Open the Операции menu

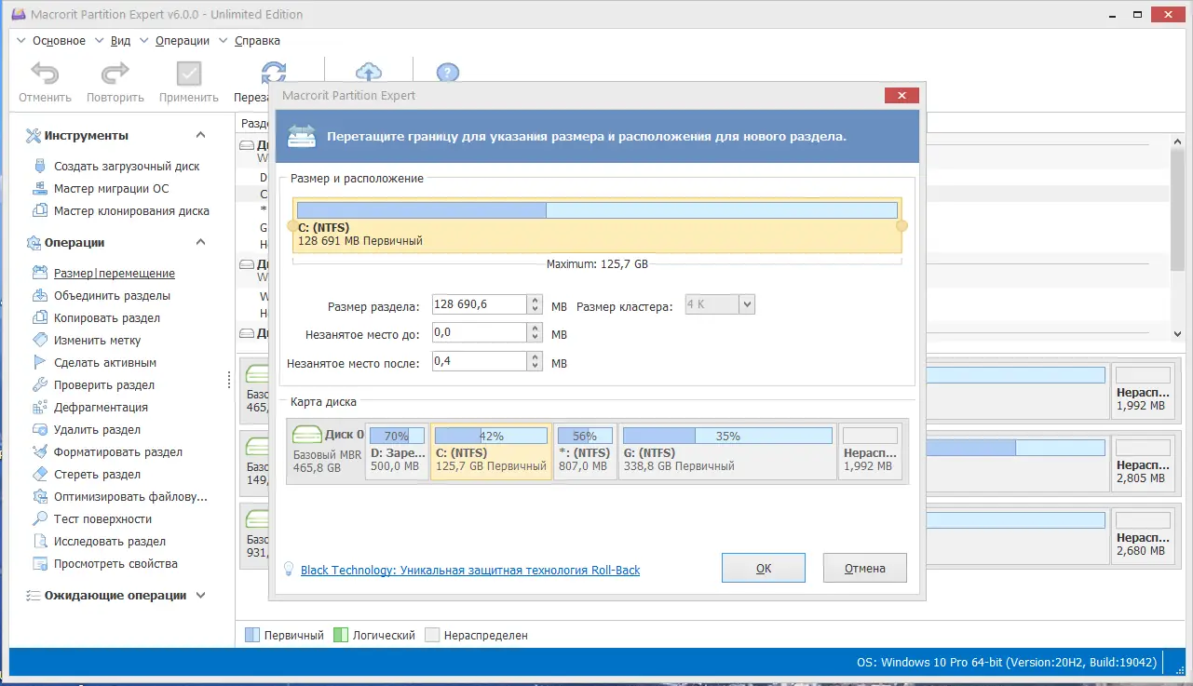[183, 41]
